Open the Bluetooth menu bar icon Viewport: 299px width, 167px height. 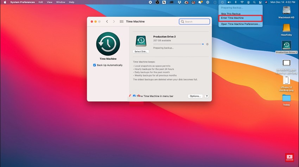coord(236,2)
